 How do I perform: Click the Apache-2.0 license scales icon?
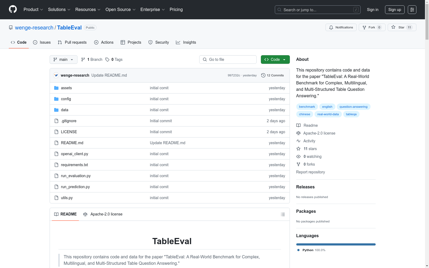click(x=298, y=133)
